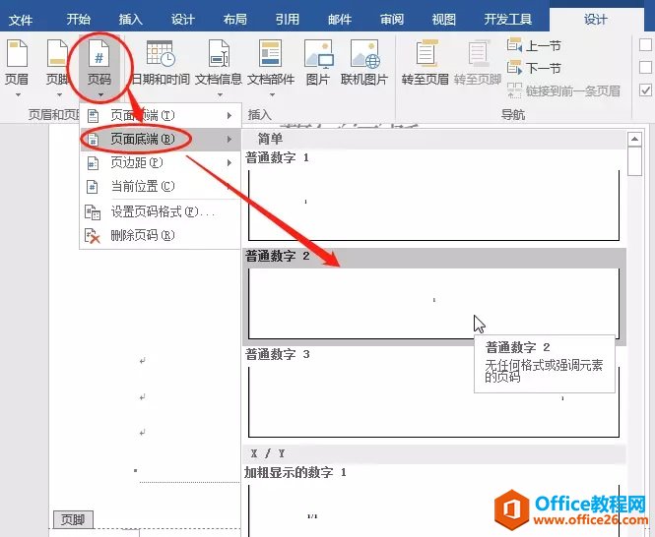Switch to the 开发工具 Developer tab

[507, 20]
